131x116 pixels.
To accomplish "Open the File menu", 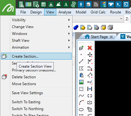I will pyautogui.click(x=23, y=12).
